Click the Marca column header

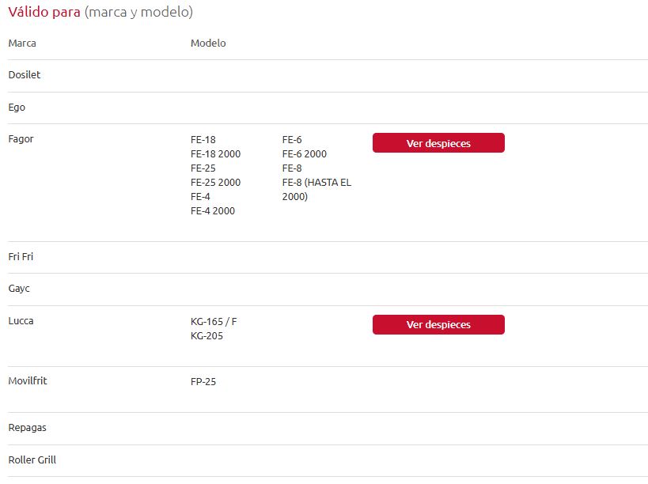pyautogui.click(x=22, y=43)
